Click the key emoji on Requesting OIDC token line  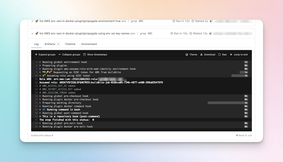[47, 72]
